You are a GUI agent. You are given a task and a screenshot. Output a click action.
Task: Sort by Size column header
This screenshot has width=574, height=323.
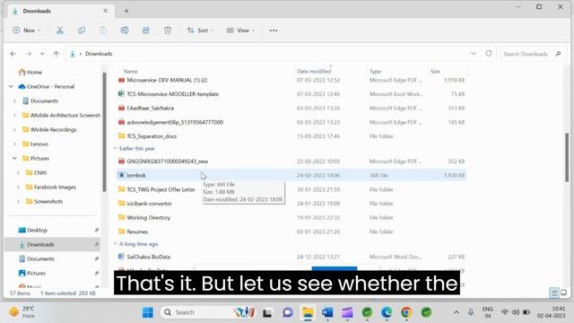click(435, 72)
